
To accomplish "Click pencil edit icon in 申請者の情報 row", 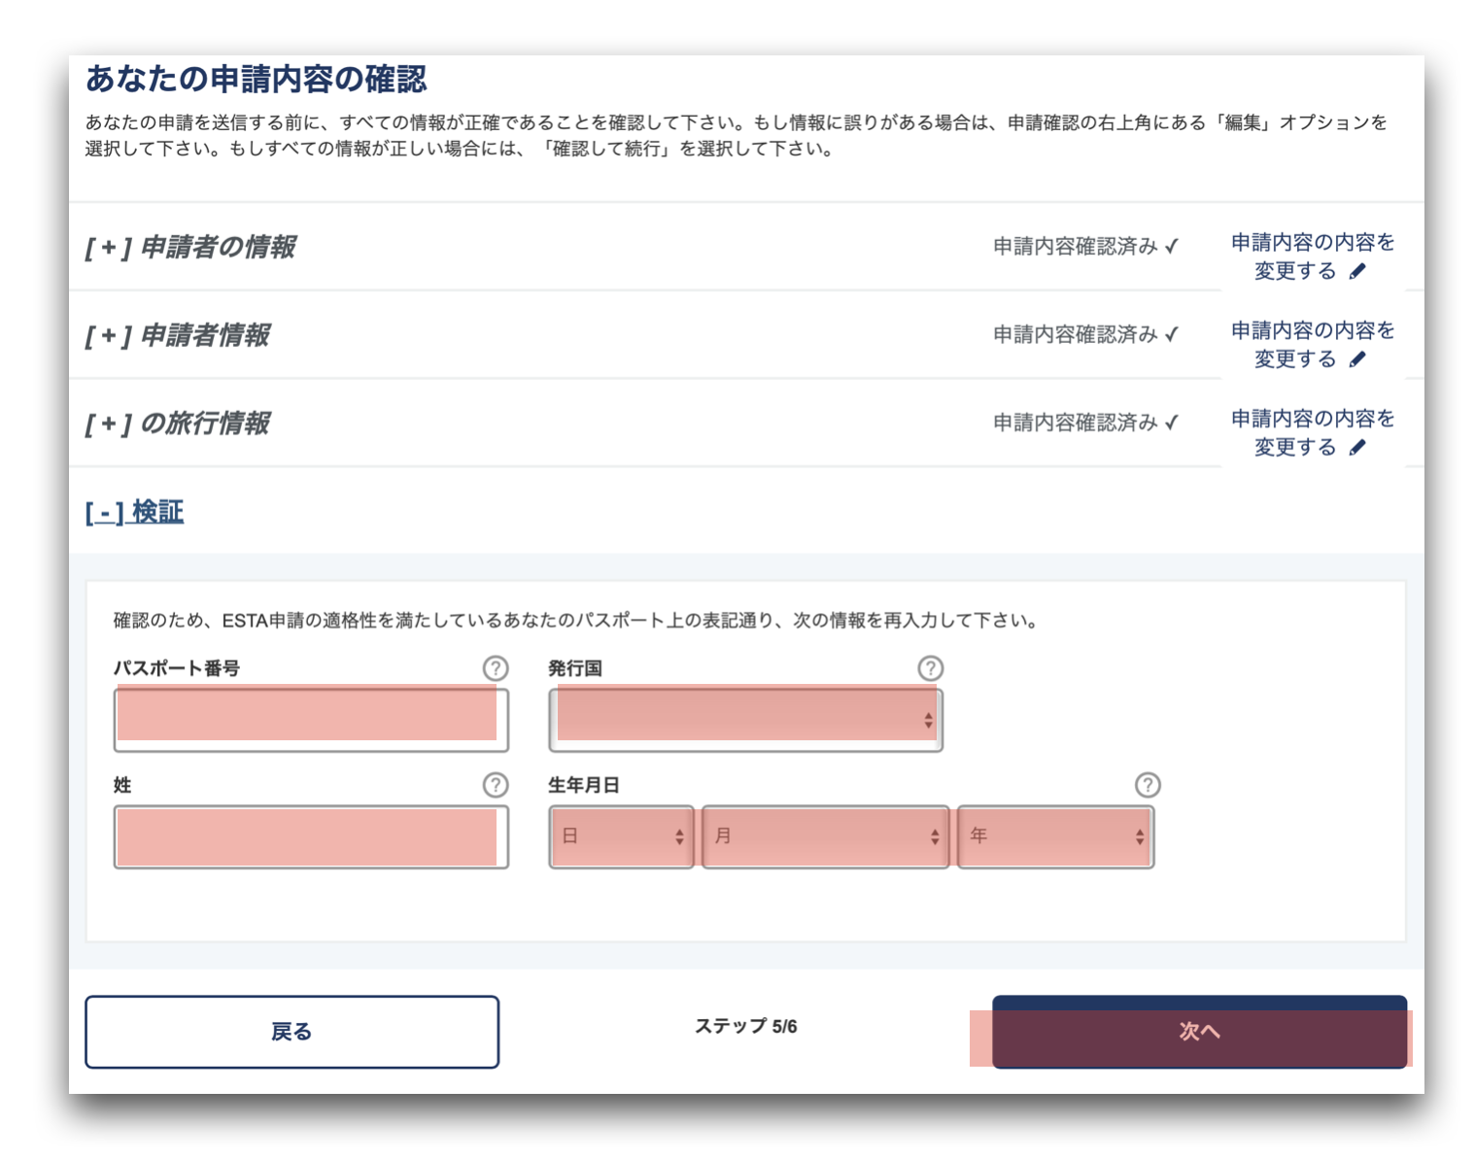I will click(x=1357, y=272).
